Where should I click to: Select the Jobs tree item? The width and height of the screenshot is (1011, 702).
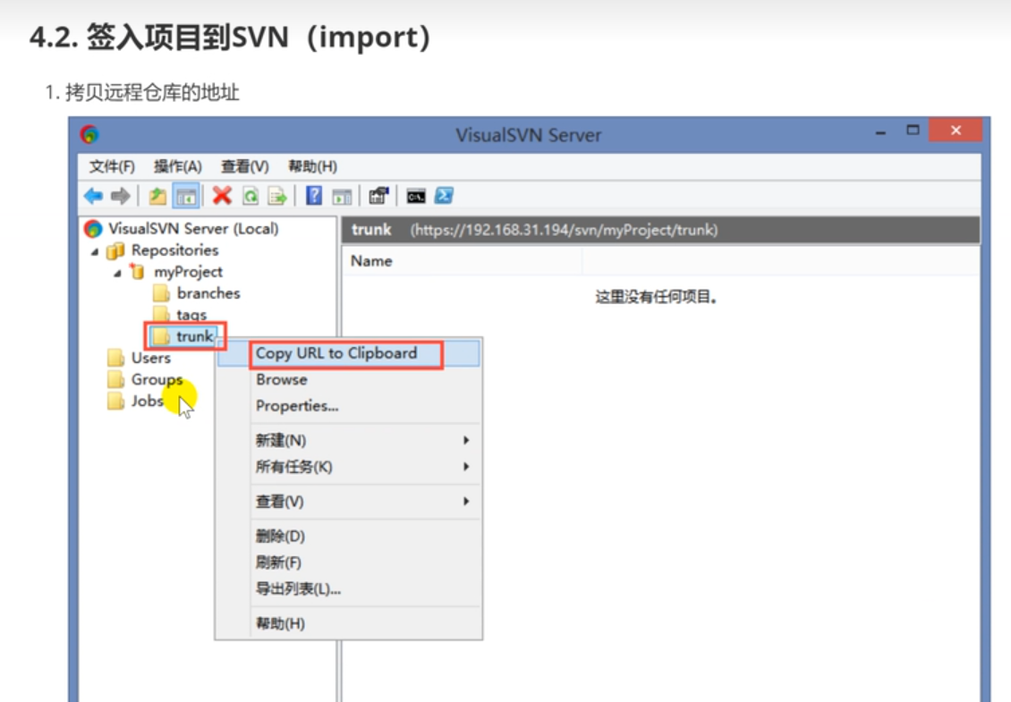coord(147,401)
